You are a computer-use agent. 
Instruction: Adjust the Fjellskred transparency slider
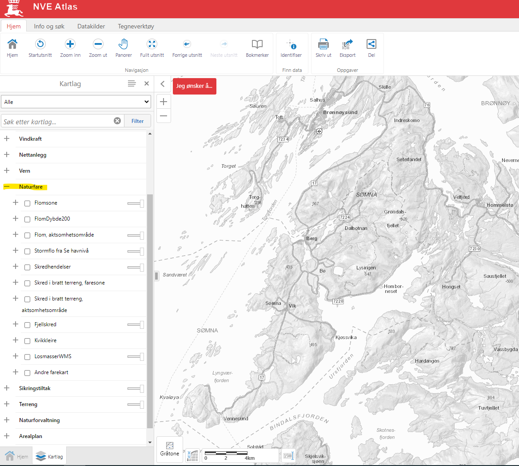coord(136,324)
